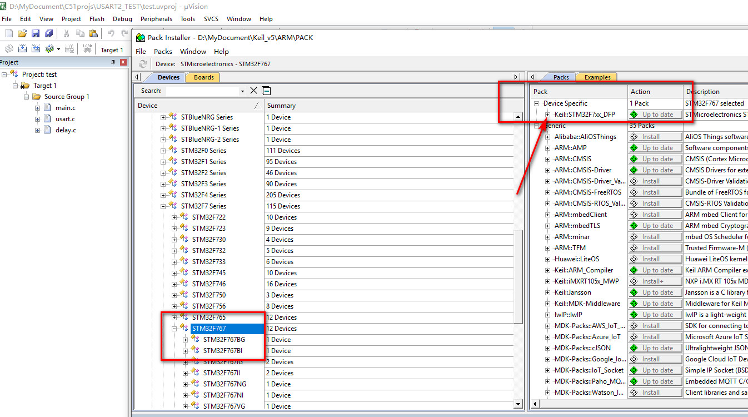Click the Rebuild all target files icon
The width and height of the screenshot is (748, 417).
[x=36, y=49]
